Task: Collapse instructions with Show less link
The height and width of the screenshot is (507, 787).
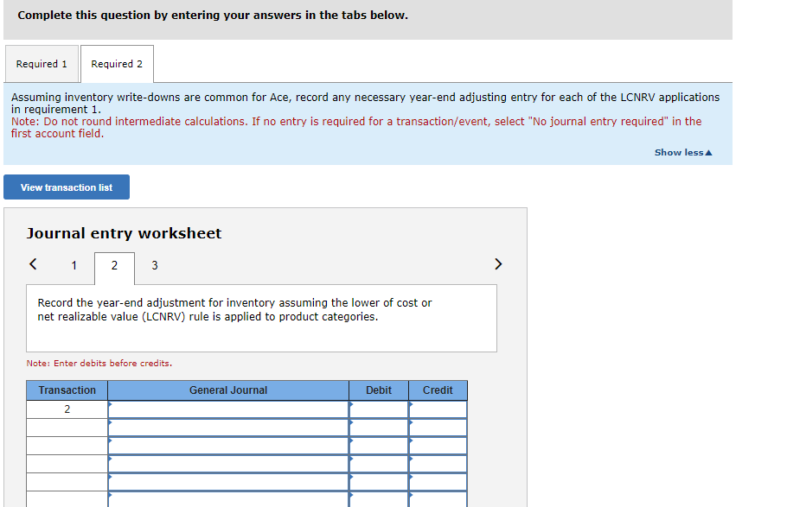Action: (x=683, y=153)
